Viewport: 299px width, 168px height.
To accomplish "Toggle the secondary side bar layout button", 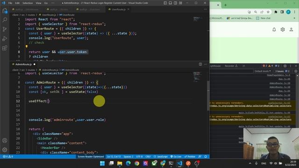I will point(176,3).
